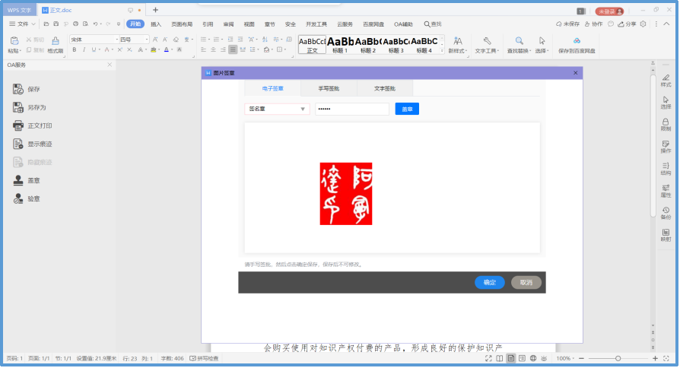Click the increase font size icon
This screenshot has width=680, height=368.
pos(155,40)
